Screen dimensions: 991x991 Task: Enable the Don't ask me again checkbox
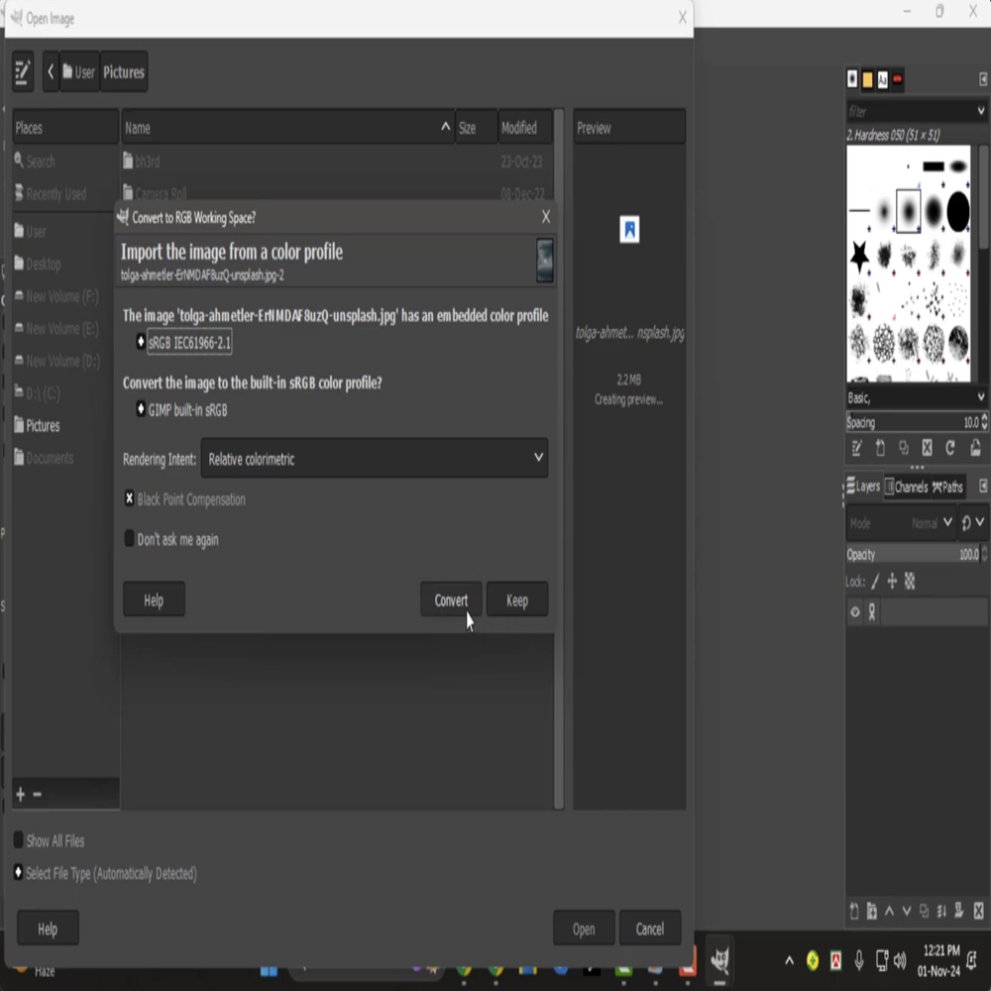[129, 539]
